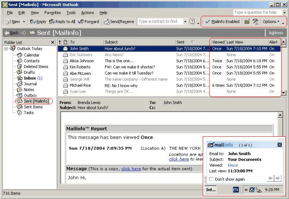
Task: Open the Inbox folder
Action: click(x=30, y=78)
